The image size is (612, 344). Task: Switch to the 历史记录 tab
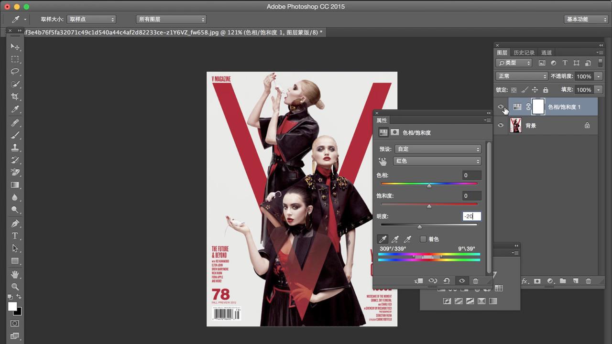[524, 53]
